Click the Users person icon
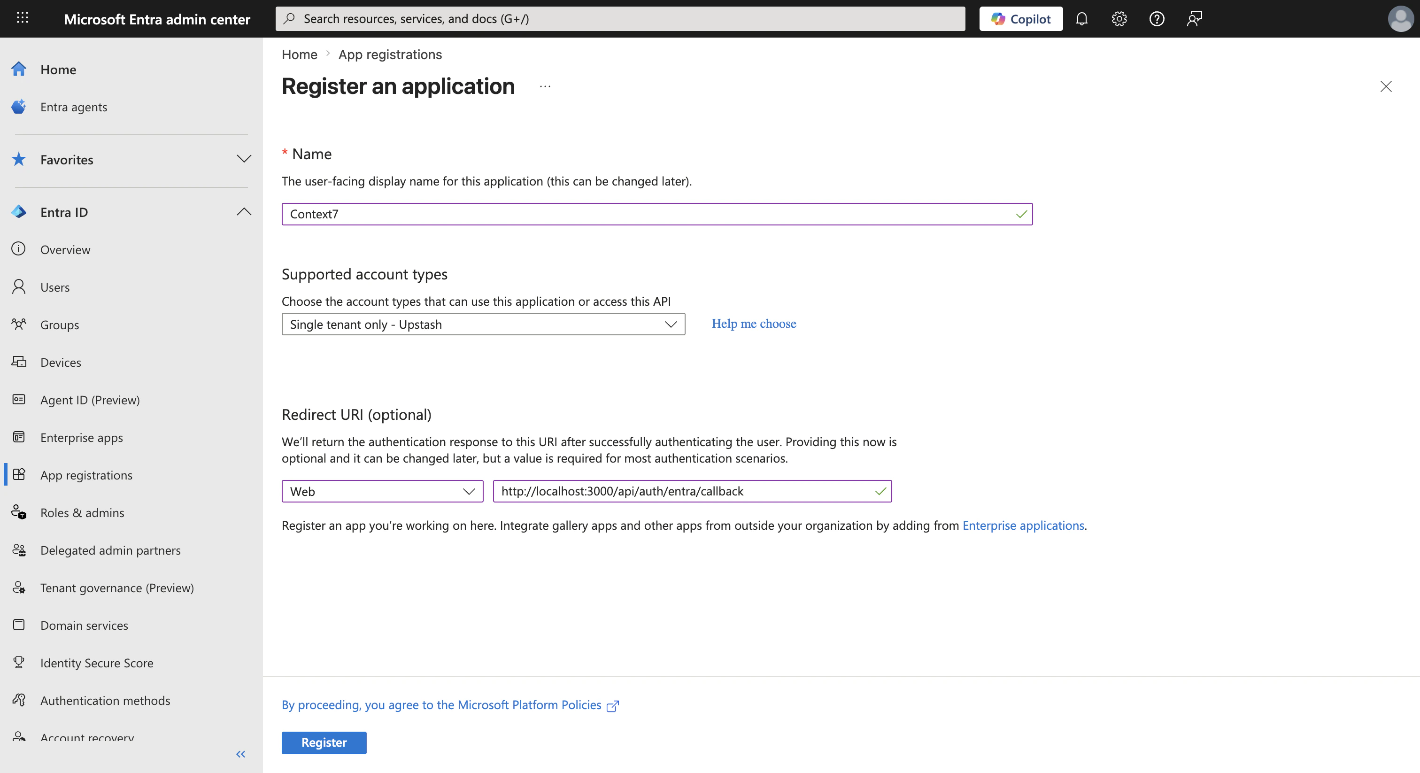This screenshot has width=1420, height=773. pyautogui.click(x=19, y=286)
